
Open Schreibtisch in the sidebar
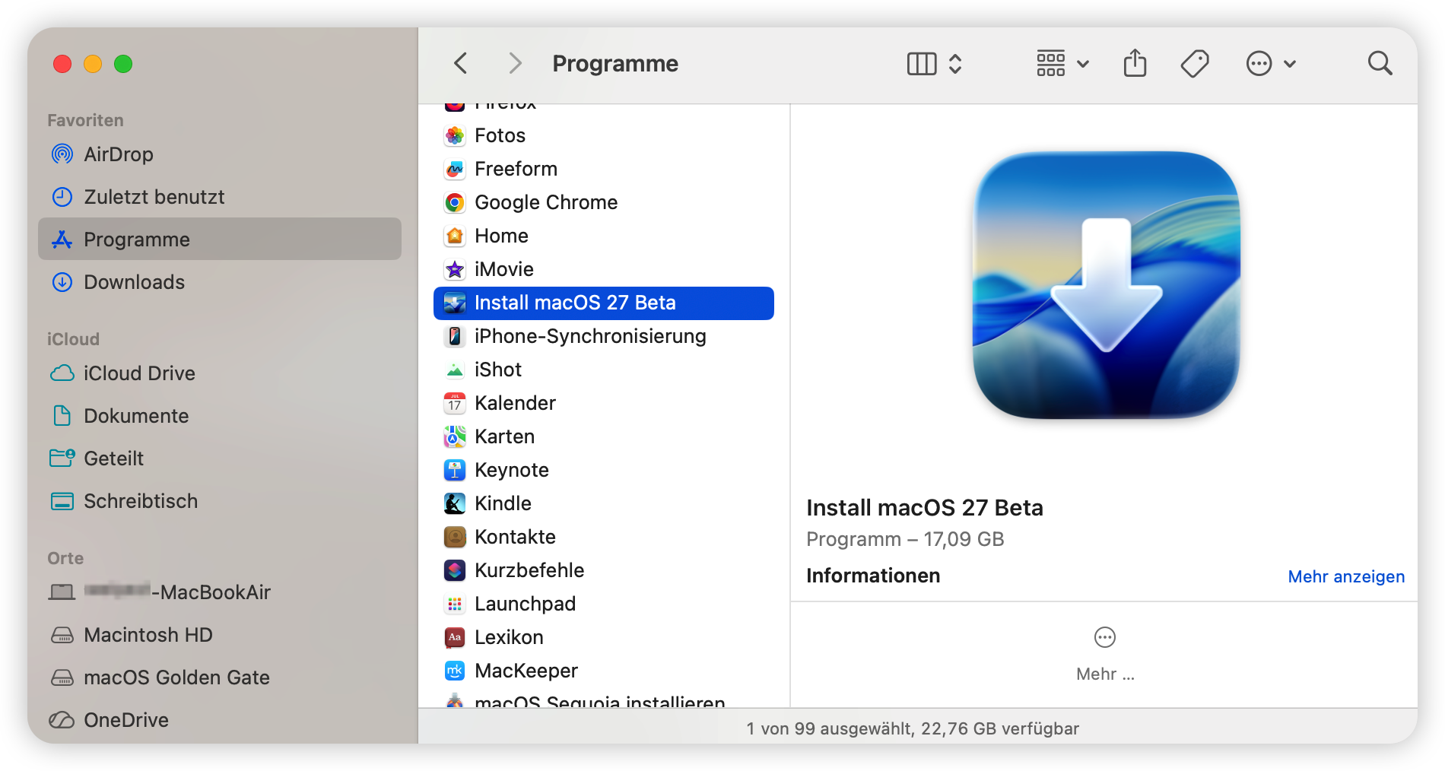coord(220,501)
